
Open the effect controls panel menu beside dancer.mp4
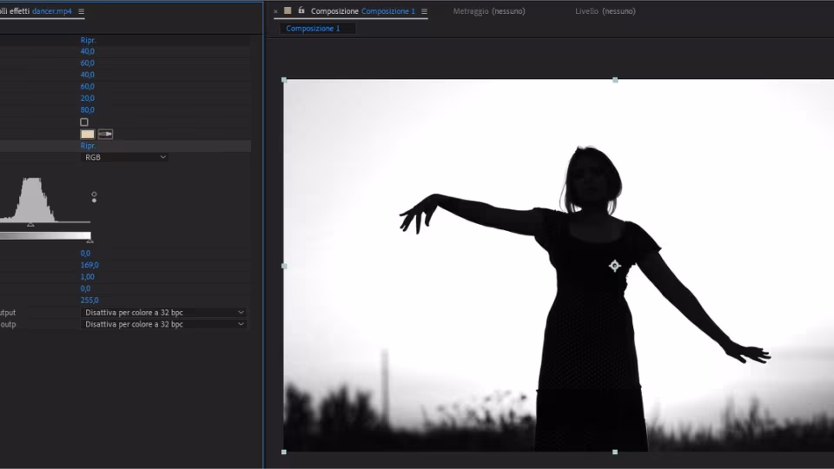point(81,11)
